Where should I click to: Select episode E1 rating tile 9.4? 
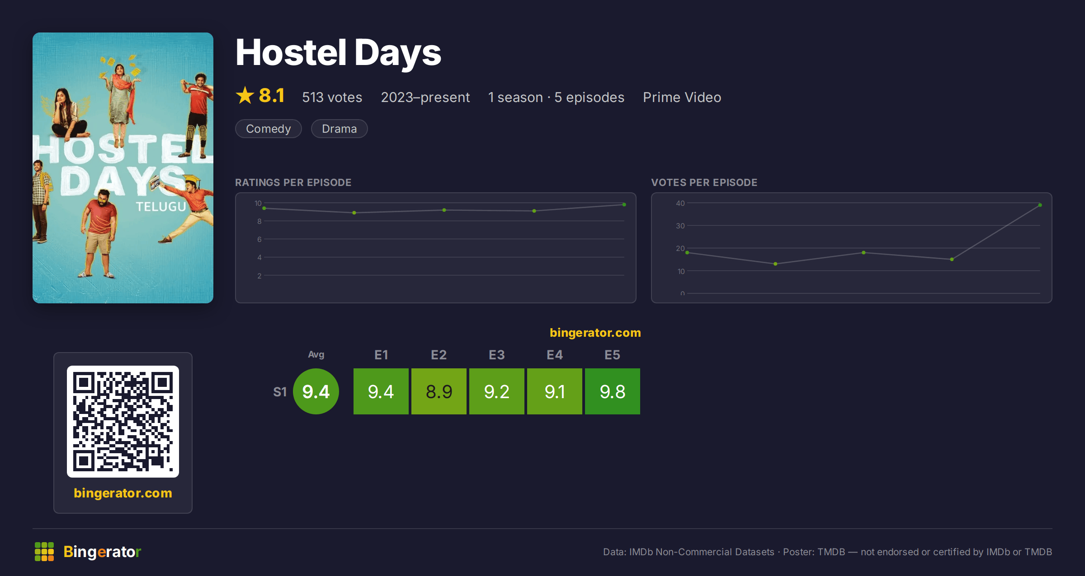(x=381, y=391)
